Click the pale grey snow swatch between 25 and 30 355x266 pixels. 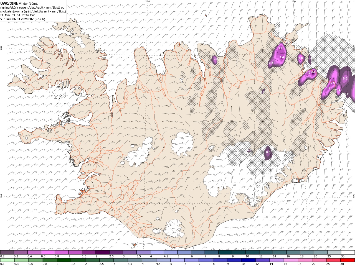[334, 252]
